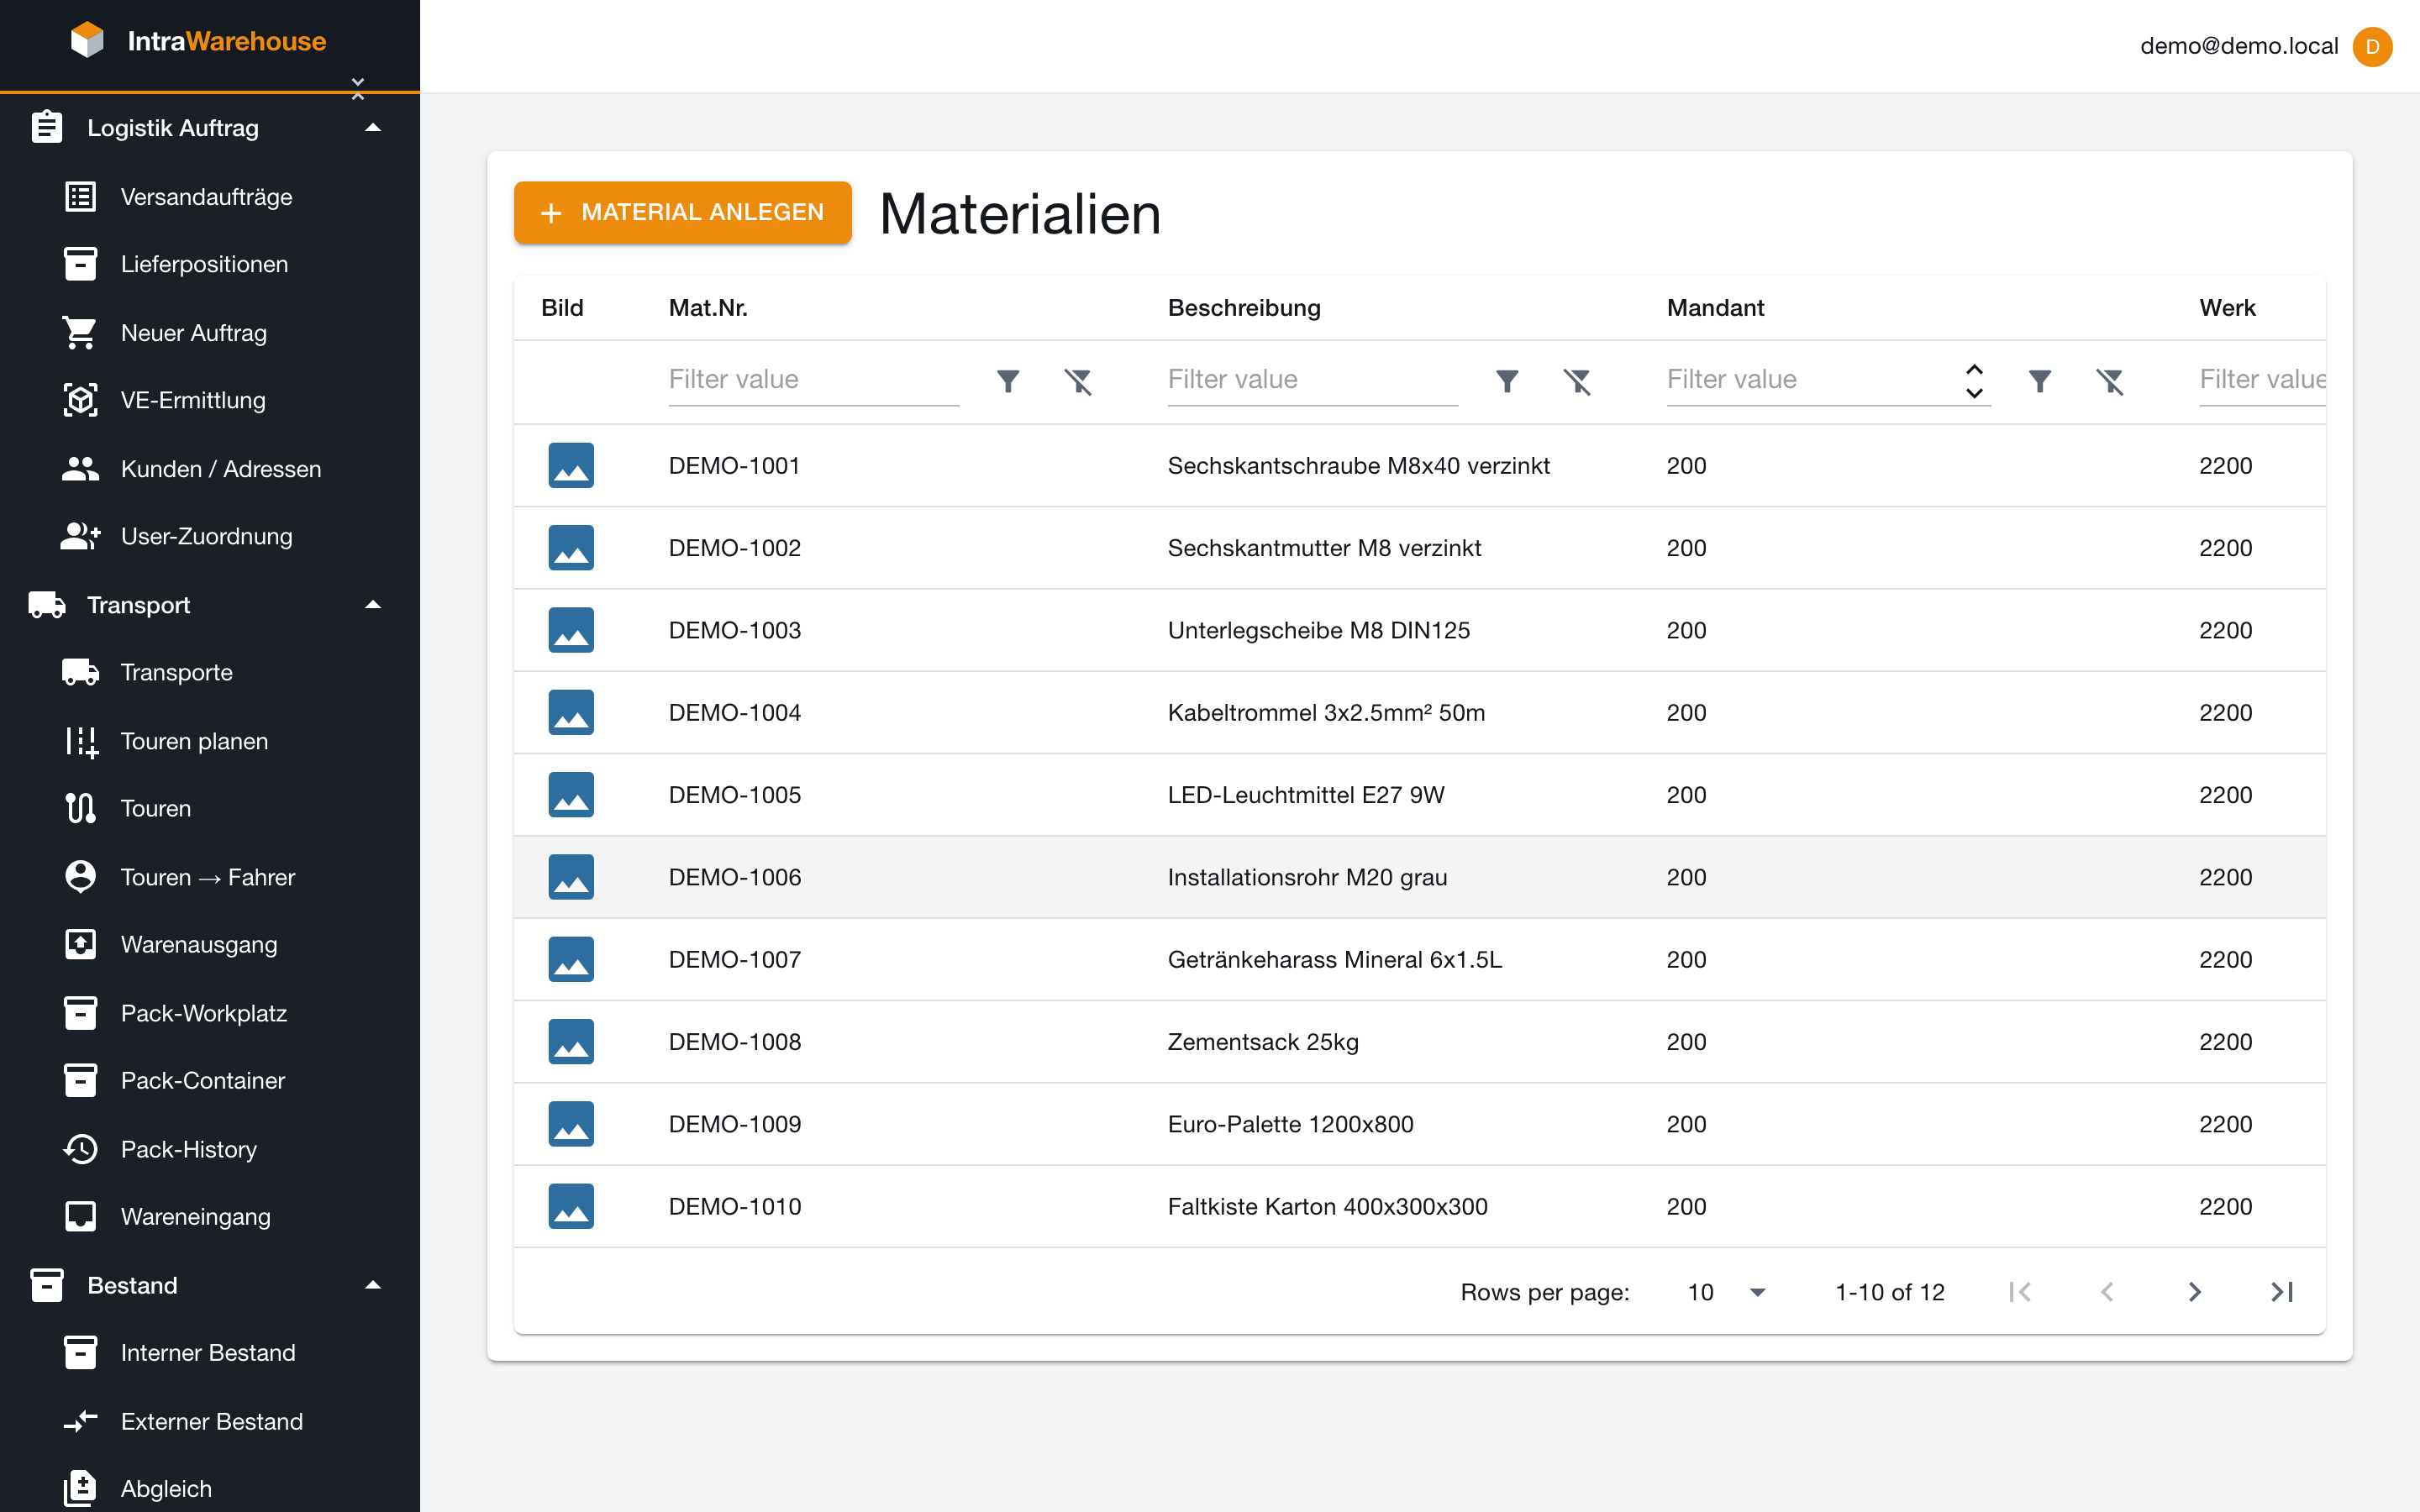Click the Neuer Auftrag cart icon
The height and width of the screenshot is (1512, 2420).
[80, 333]
